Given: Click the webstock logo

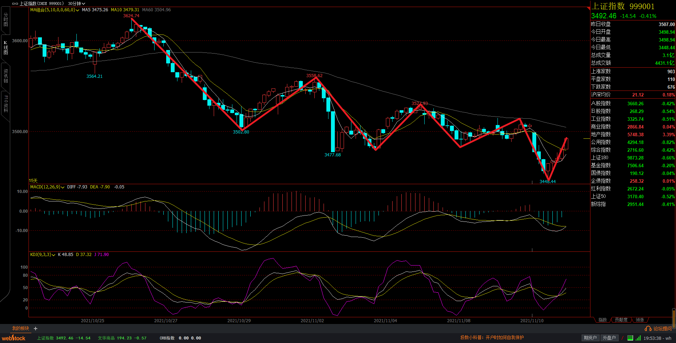Looking at the screenshot, I should pos(14,338).
